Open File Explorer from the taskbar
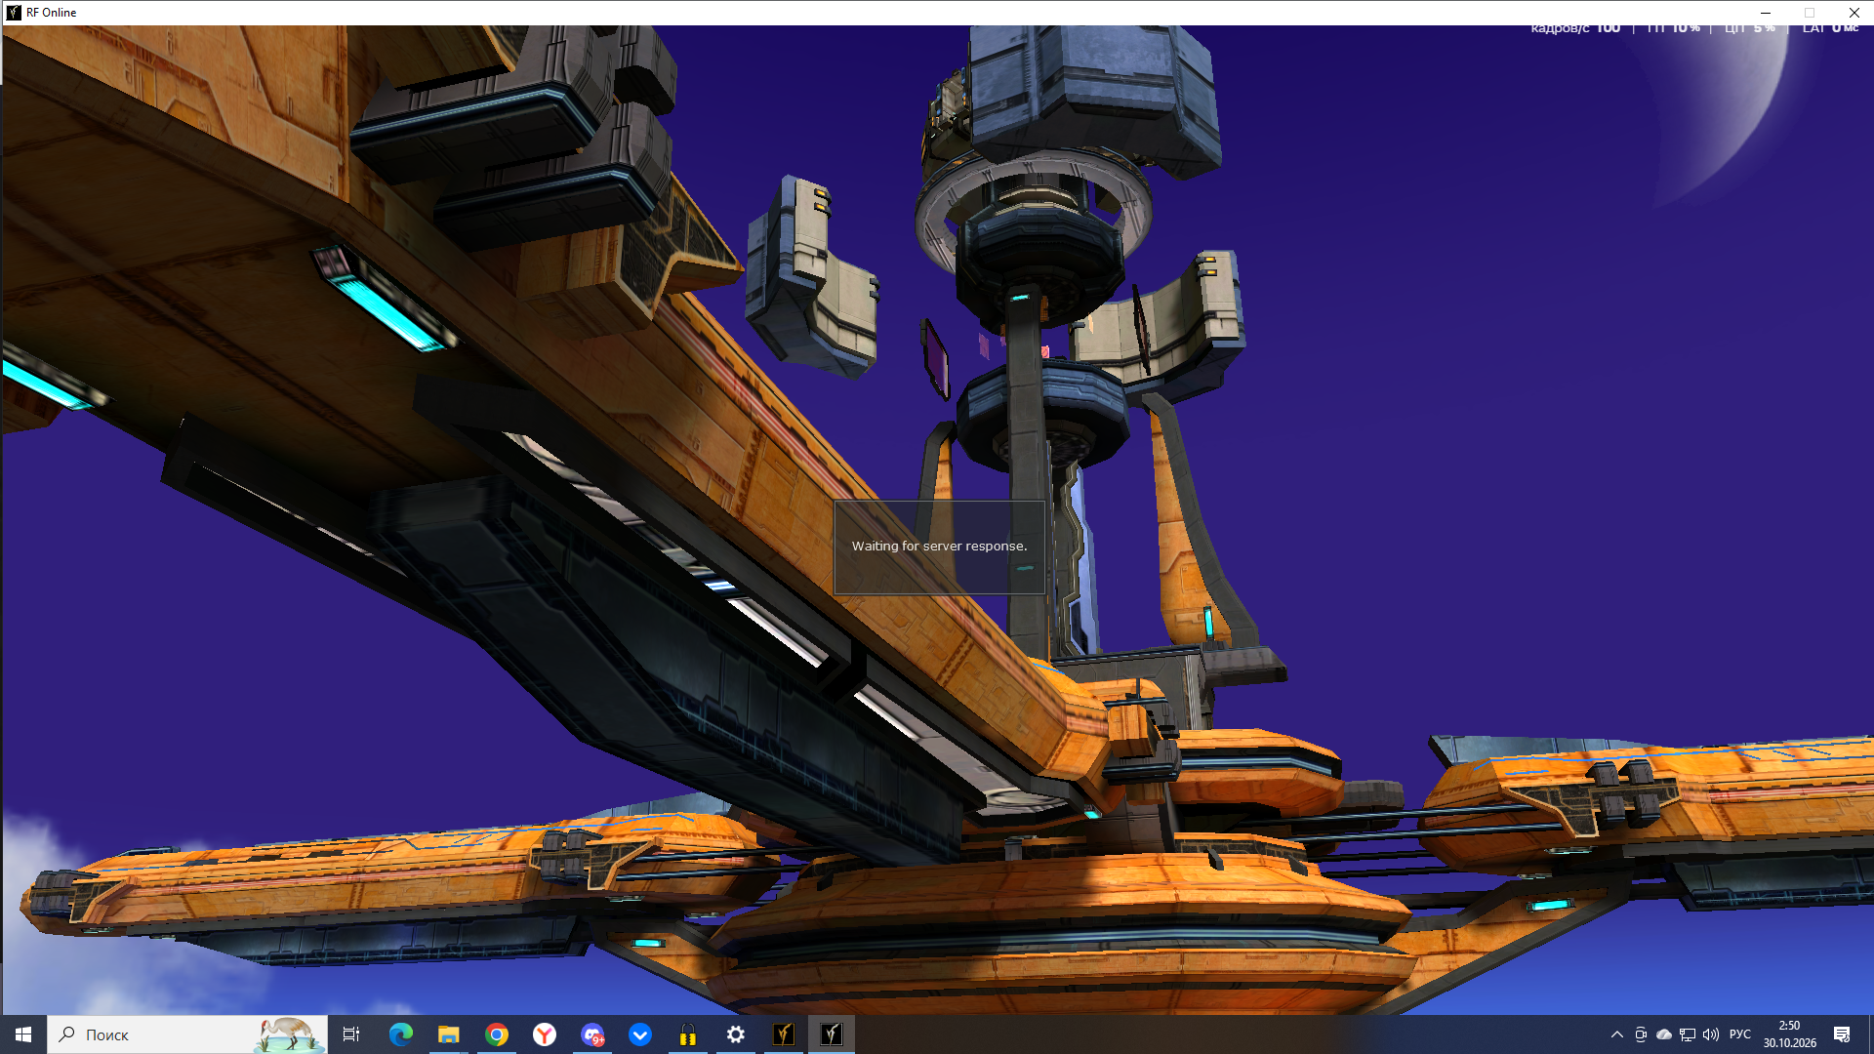1874x1054 pixels. (x=448, y=1034)
